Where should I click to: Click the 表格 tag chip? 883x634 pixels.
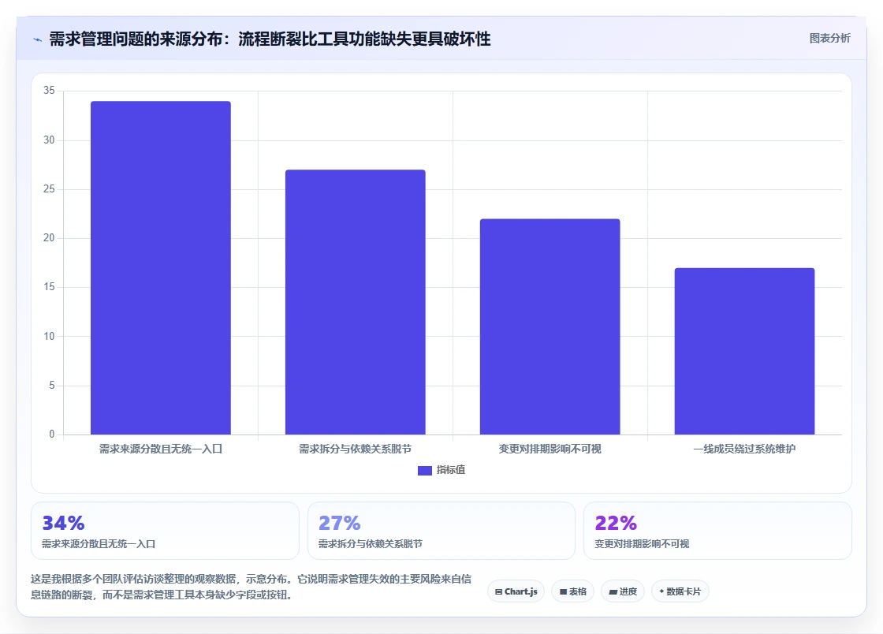pos(572,591)
